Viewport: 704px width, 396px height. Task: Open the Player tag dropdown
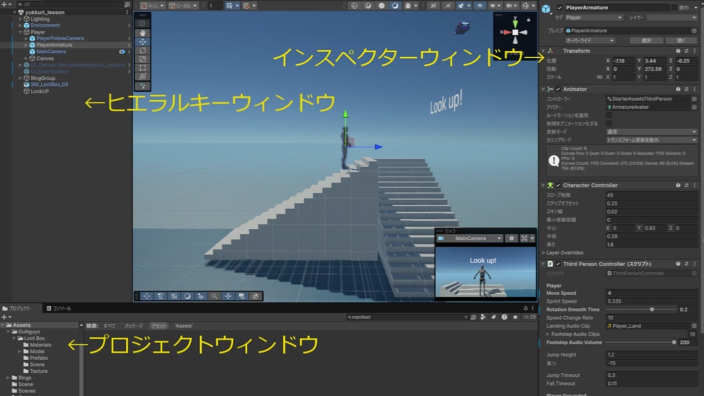coord(594,17)
